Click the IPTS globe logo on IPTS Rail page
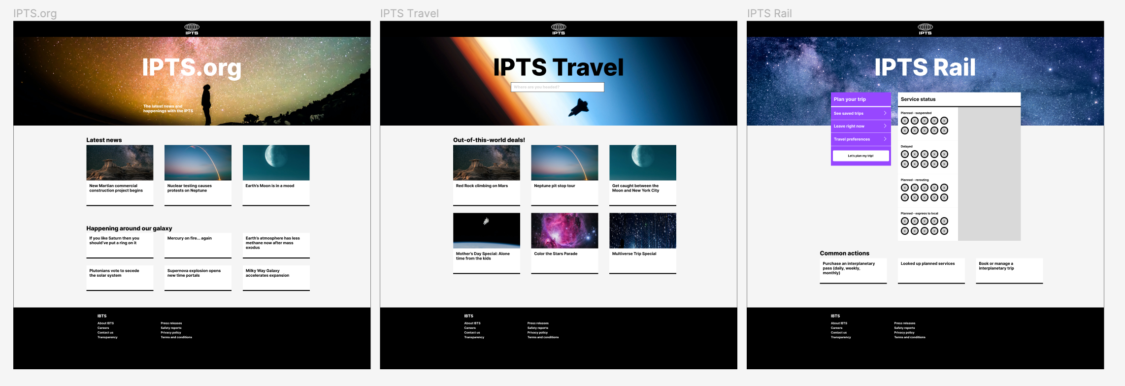This screenshot has height=386, width=1125. (925, 29)
